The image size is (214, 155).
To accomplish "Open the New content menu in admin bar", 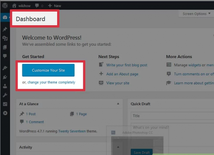I will [54, 6].
